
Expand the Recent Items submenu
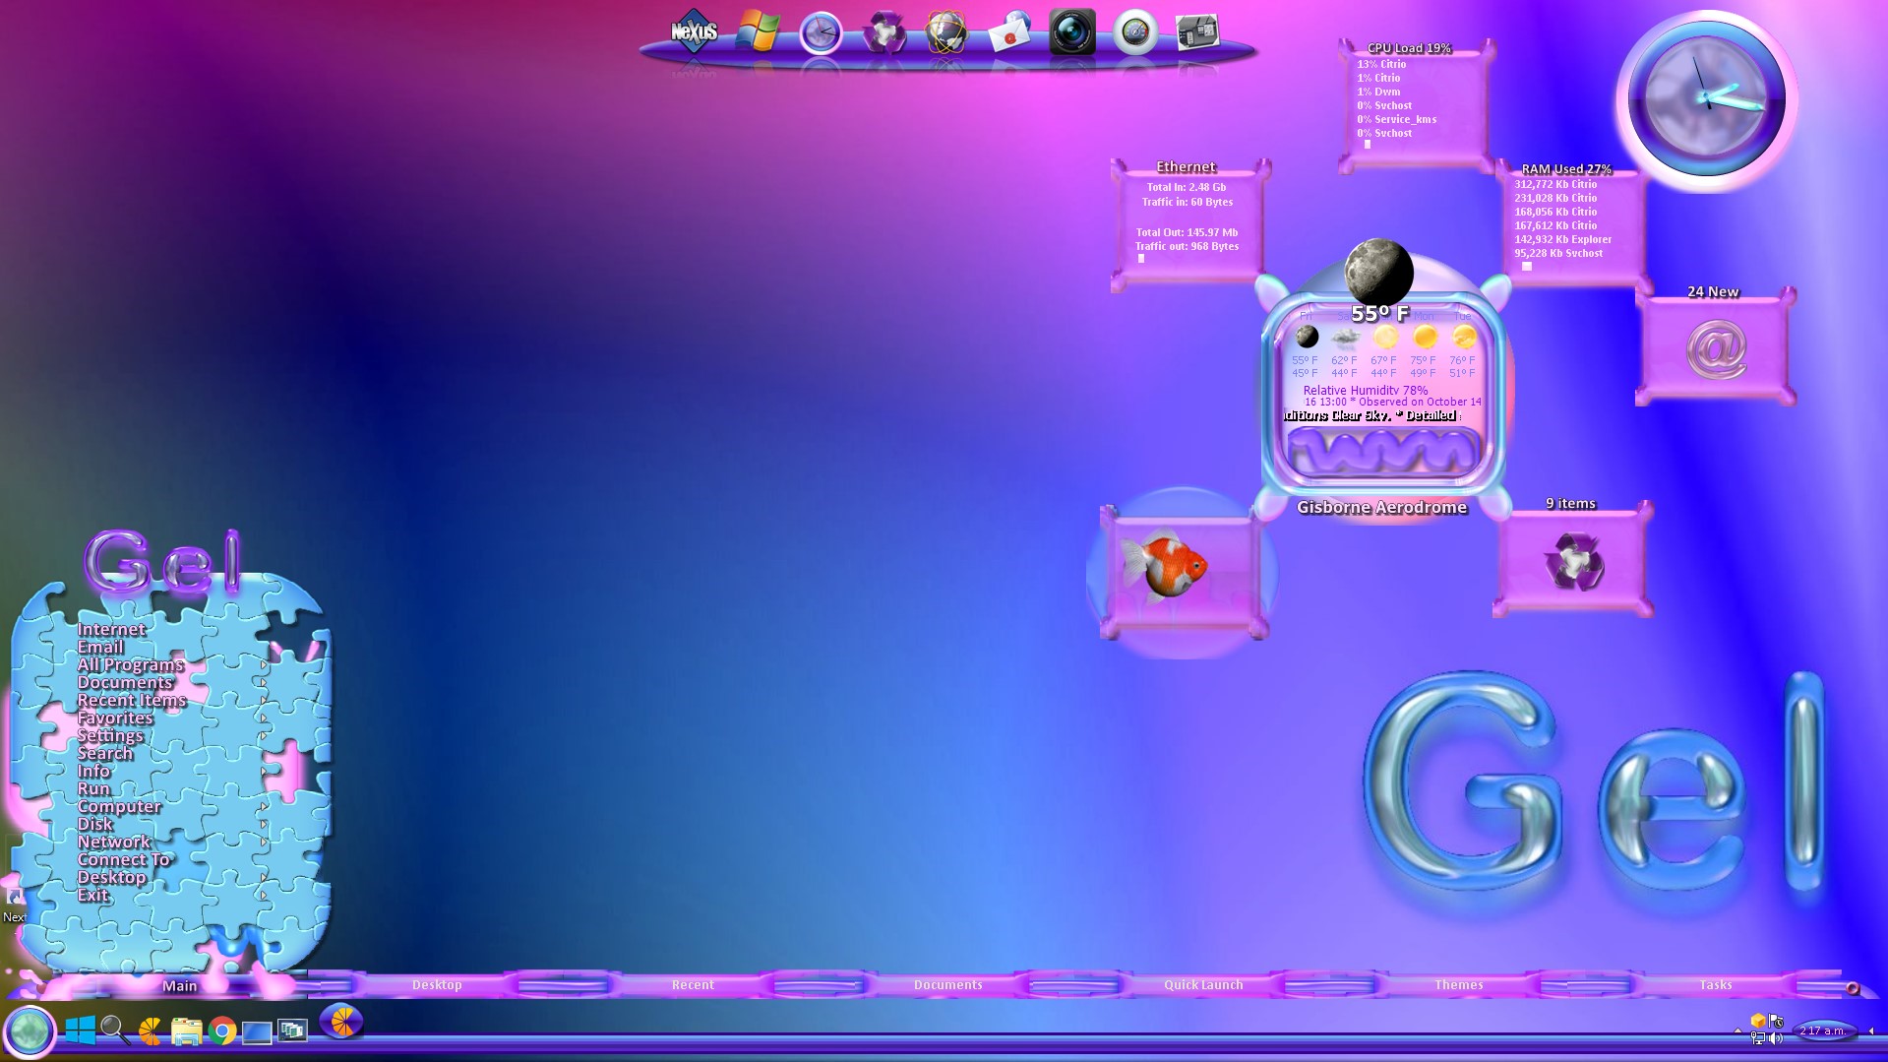coord(264,701)
